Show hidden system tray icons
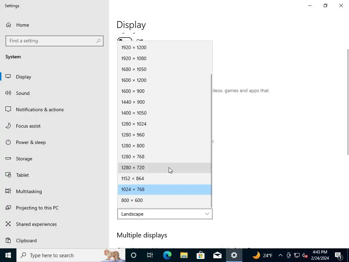Screen dimensions: 349x262 [x=280, y=255]
